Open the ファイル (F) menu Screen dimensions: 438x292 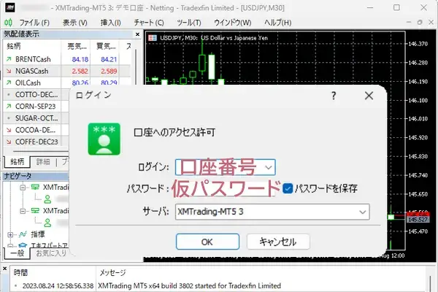[x=34, y=23]
